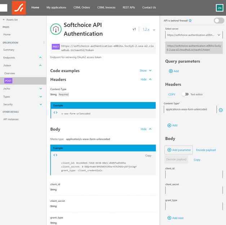This screenshot has height=225, width=226.
Task: Collapse the Endpoints section in sidebar
Action: 40,58
